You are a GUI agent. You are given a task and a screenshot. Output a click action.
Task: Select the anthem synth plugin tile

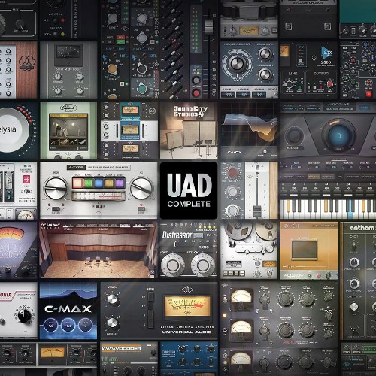[359, 280]
